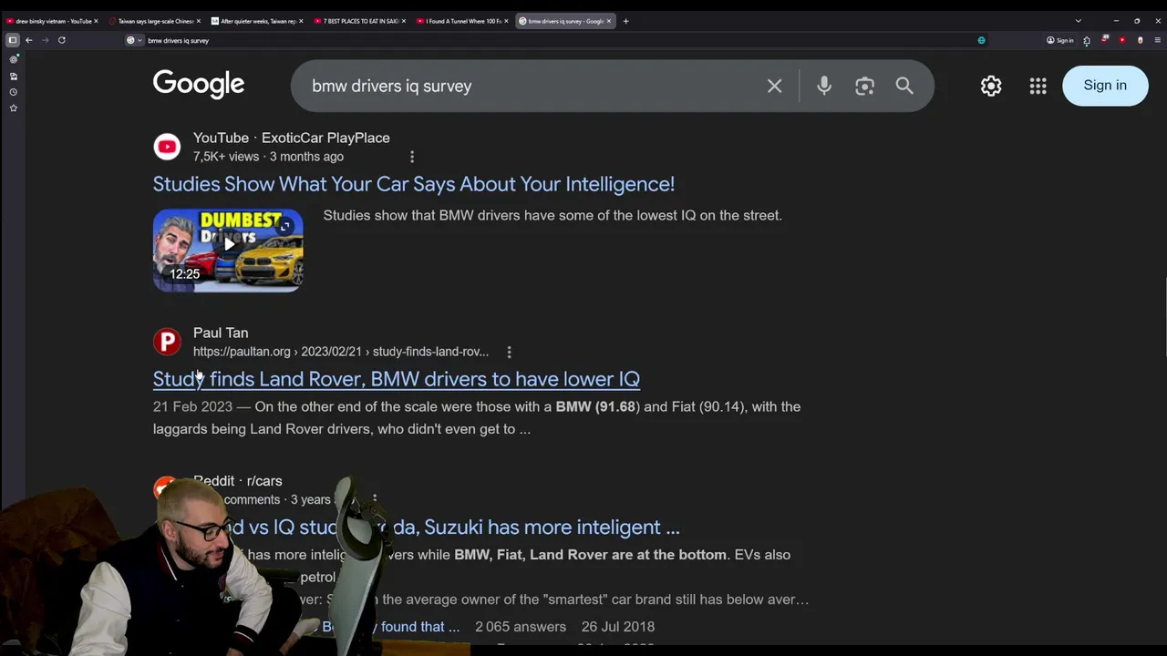Open the top sidebar icon with green dot
This screenshot has height=656, width=1167.
pyautogui.click(x=13, y=59)
